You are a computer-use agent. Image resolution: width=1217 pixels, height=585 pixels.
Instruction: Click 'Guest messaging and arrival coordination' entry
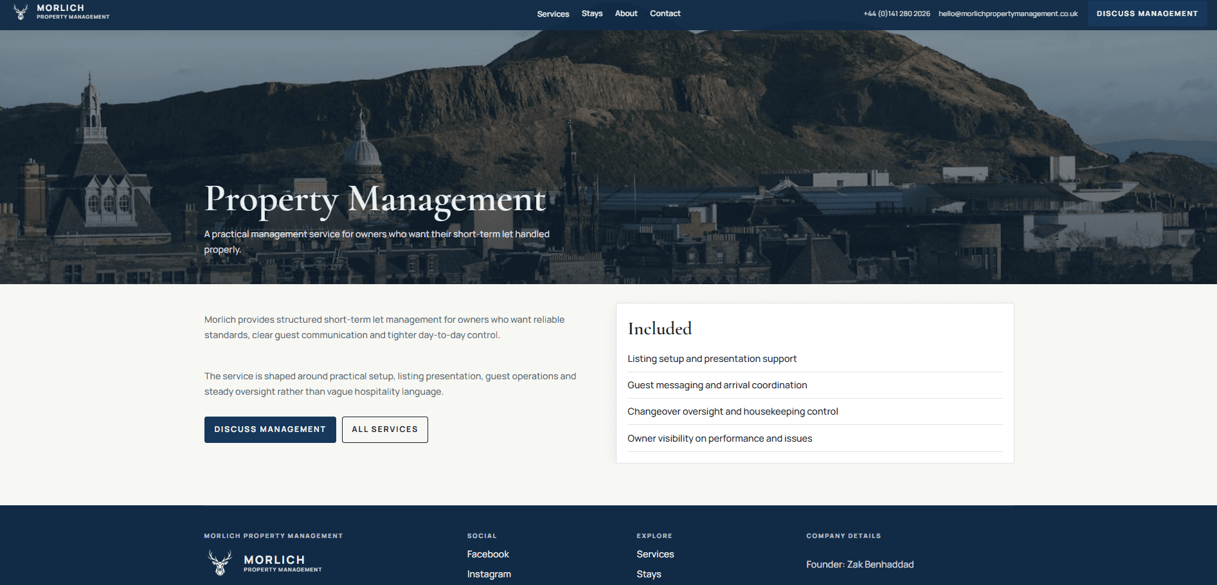click(x=717, y=384)
